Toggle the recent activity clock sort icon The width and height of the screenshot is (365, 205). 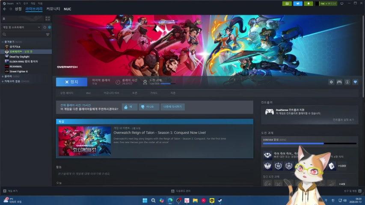pos(45,27)
